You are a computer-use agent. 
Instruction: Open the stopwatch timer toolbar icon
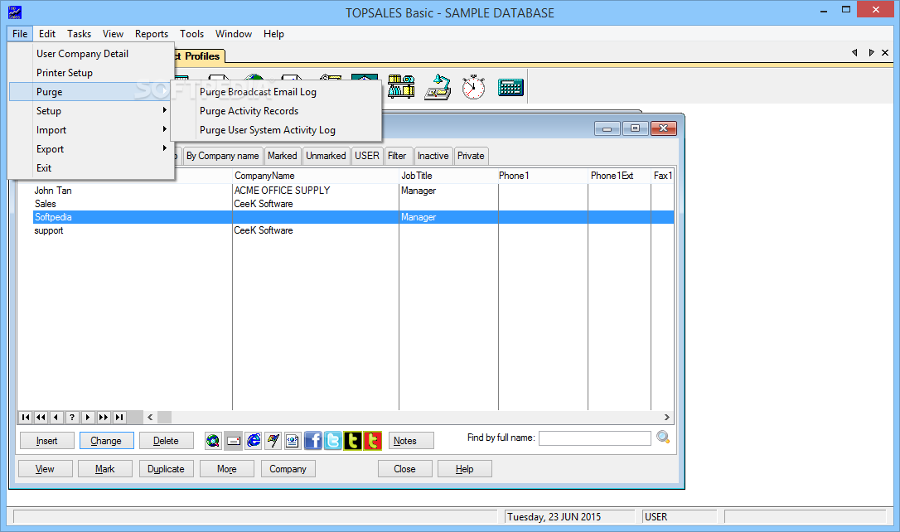point(473,87)
